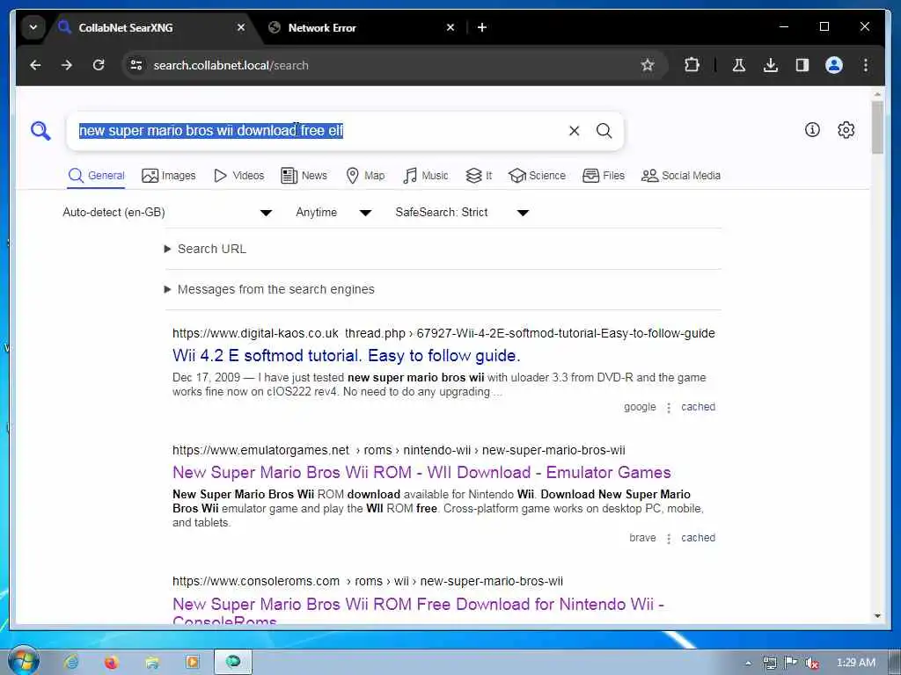Screen dimensions: 901x675
Task: Click the digital-kaos.co.uk result URL
Action: coord(443,333)
